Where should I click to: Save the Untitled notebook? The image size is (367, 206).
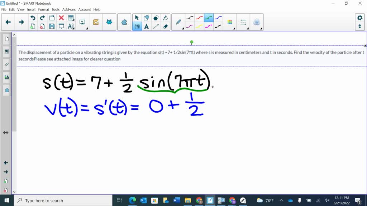52,26
